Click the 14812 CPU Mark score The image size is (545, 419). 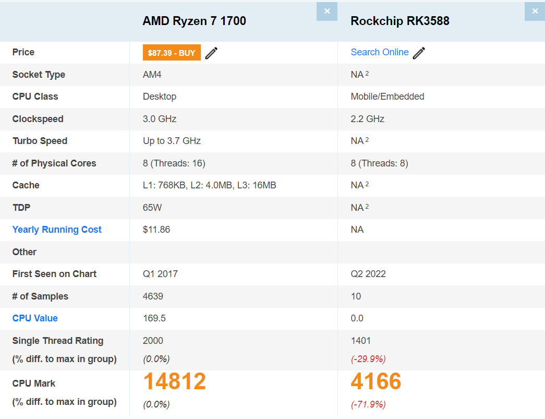(175, 381)
